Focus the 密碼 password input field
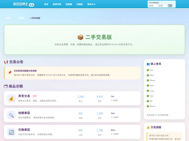The width and height of the screenshot is (189, 141). click(163, 6)
